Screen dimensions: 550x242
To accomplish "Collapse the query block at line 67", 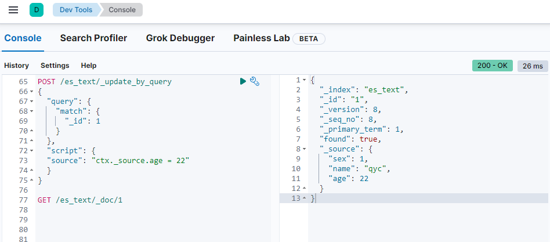I will [31, 102].
